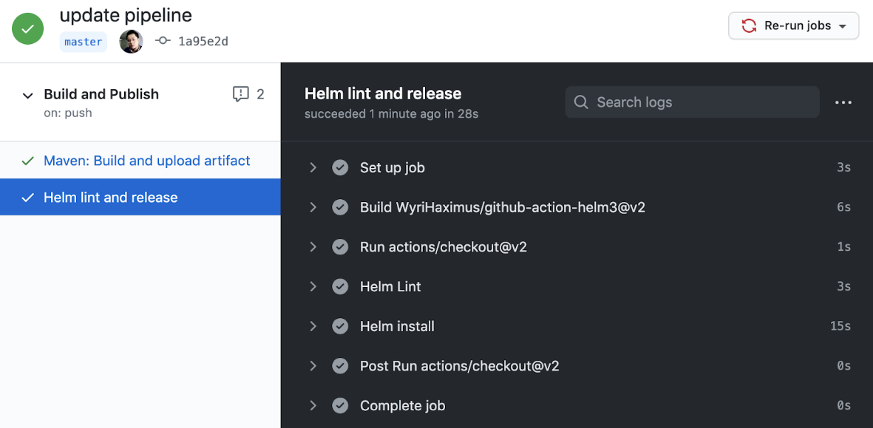Expand the Set up job step
The image size is (873, 428).
pos(313,168)
